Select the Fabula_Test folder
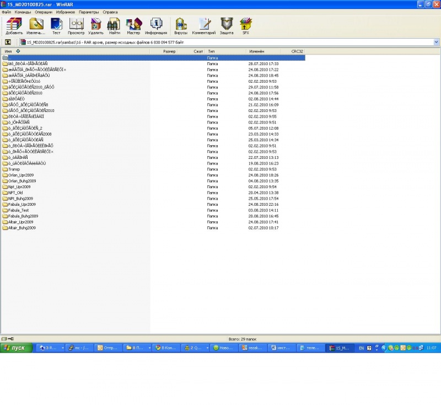This screenshot has width=441, height=405. click(x=19, y=210)
